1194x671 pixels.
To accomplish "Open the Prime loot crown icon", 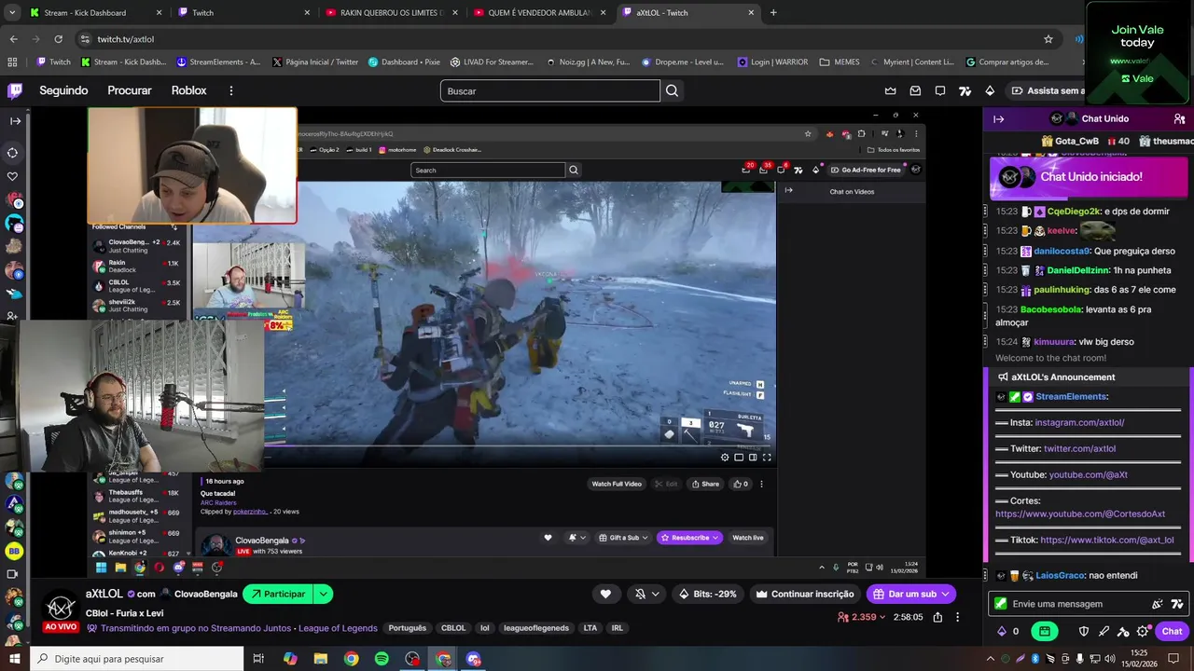I will (890, 90).
